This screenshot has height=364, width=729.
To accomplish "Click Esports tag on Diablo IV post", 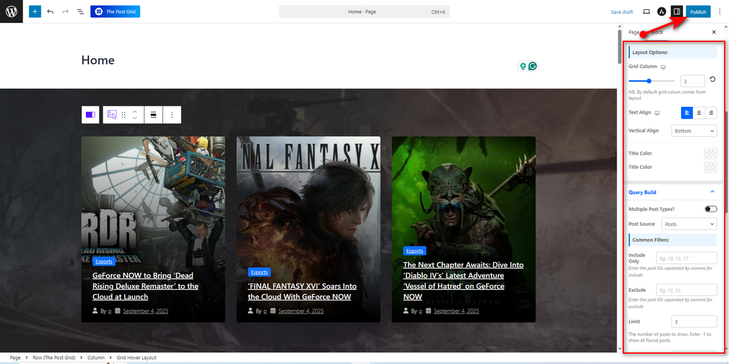I will point(415,250).
